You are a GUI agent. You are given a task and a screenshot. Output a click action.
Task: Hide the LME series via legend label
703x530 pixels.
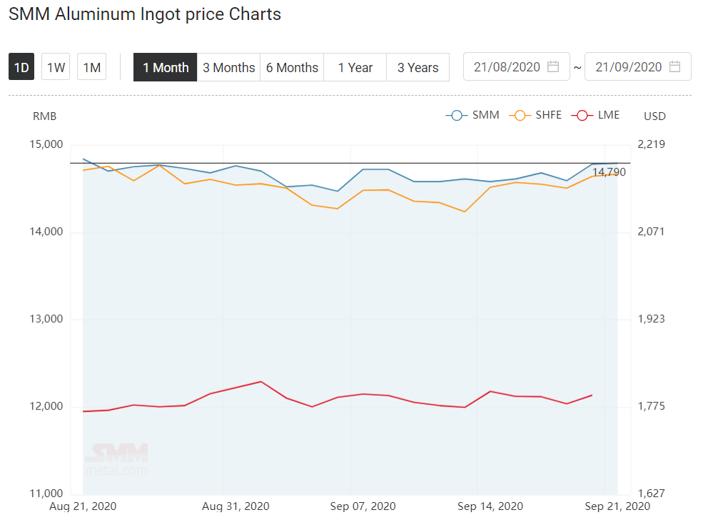608,115
